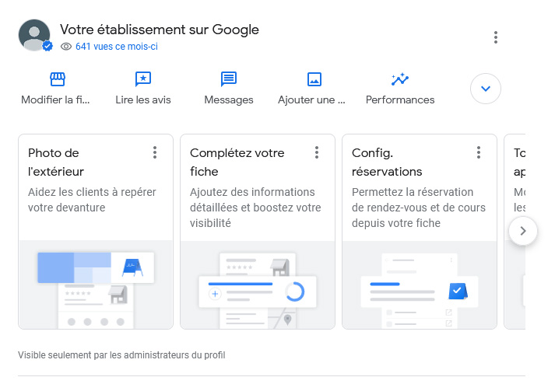This screenshot has height=391, width=555.
Task: Open the three-dot menu beside the title
Action: tap(496, 37)
